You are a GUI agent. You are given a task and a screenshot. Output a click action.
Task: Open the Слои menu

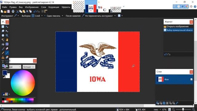(43, 7)
